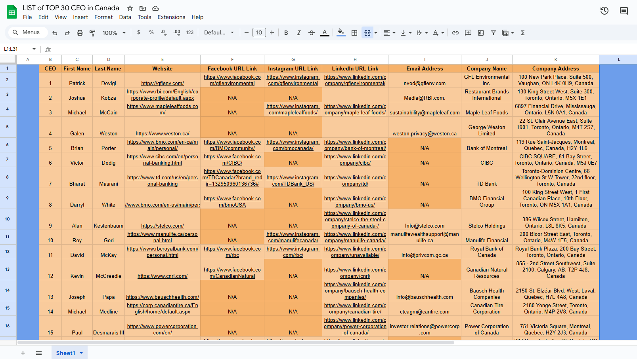
Task: Open more number formats (123)
Action: pos(190,32)
